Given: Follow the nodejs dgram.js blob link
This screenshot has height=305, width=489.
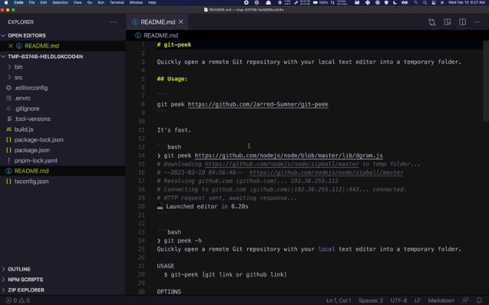Looking at the screenshot, I should point(289,156).
